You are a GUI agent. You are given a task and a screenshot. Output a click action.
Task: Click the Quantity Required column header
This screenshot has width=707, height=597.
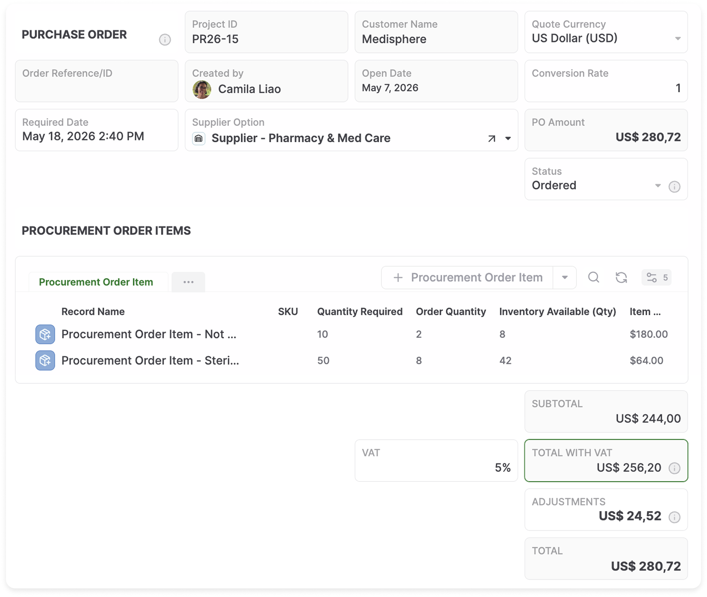(360, 312)
